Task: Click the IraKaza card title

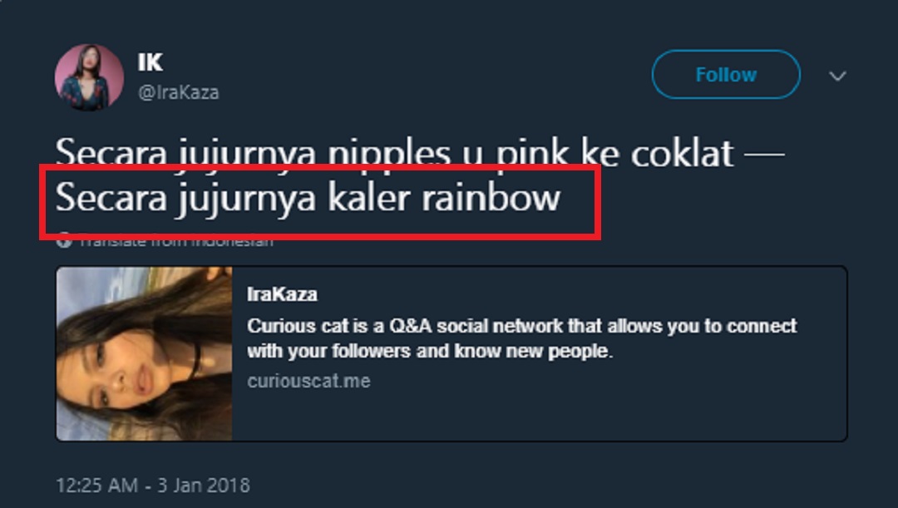Action: pyautogui.click(x=282, y=294)
